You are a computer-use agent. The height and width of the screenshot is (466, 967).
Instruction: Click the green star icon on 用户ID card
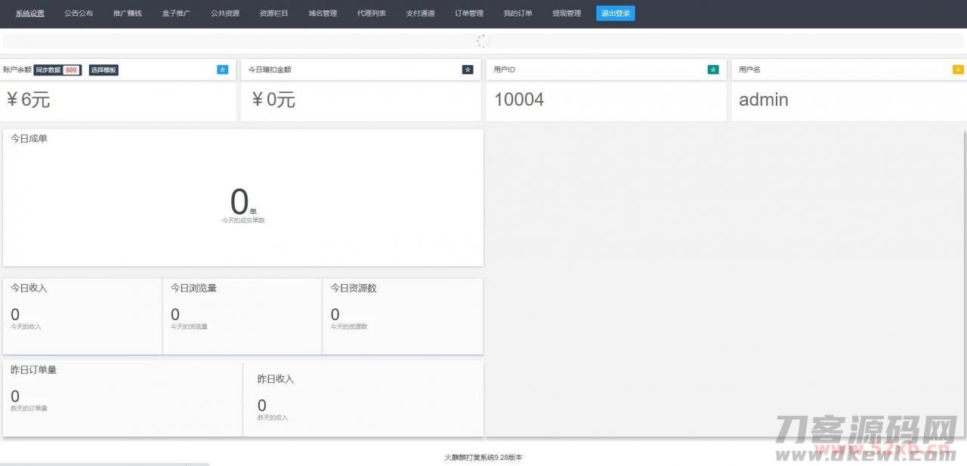point(713,69)
